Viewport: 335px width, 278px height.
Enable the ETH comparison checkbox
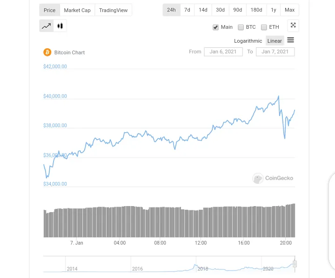(264, 27)
